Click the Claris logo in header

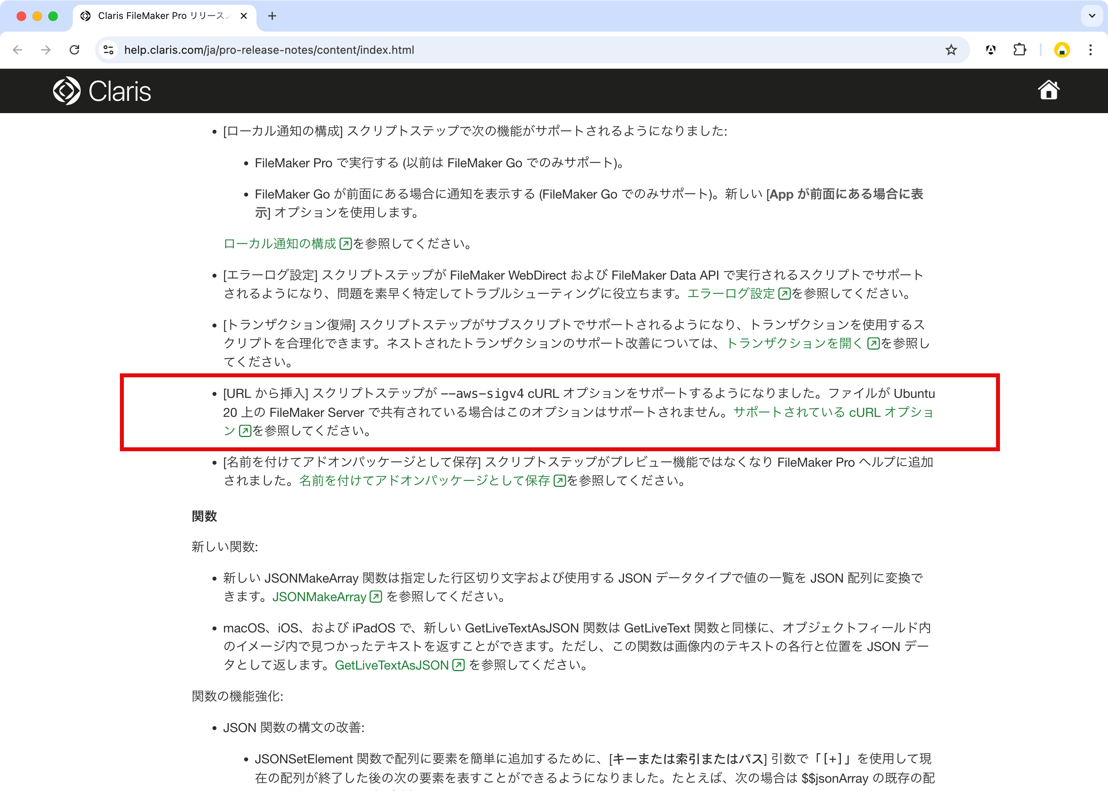(102, 91)
